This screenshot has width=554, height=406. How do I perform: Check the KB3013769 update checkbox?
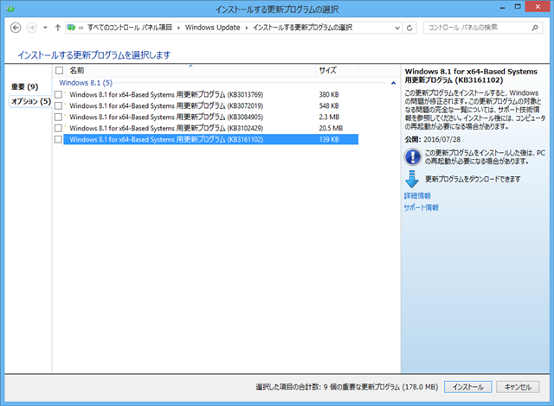coord(58,94)
